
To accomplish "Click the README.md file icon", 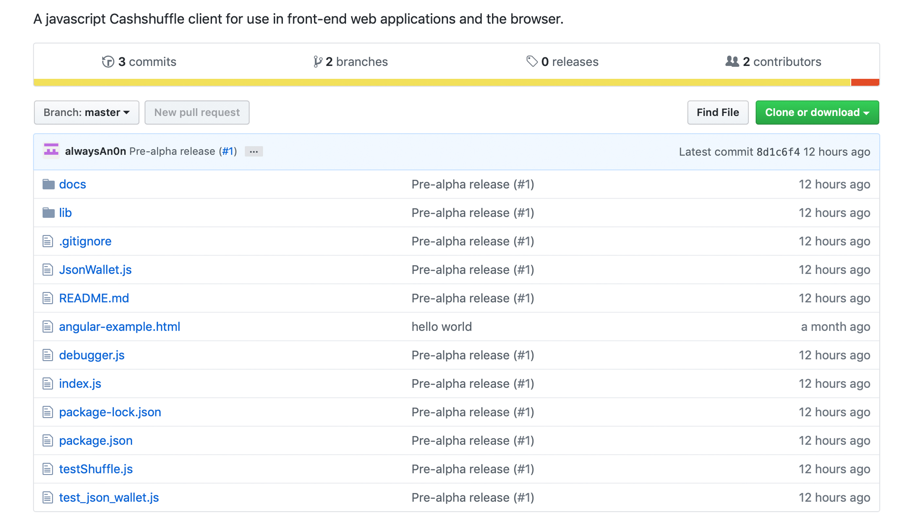I will pyautogui.click(x=49, y=298).
